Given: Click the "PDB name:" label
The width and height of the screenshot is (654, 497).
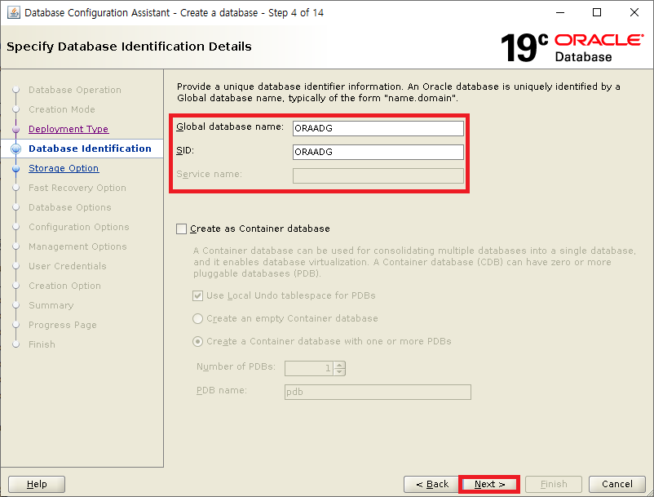Looking at the screenshot, I should [x=222, y=391].
